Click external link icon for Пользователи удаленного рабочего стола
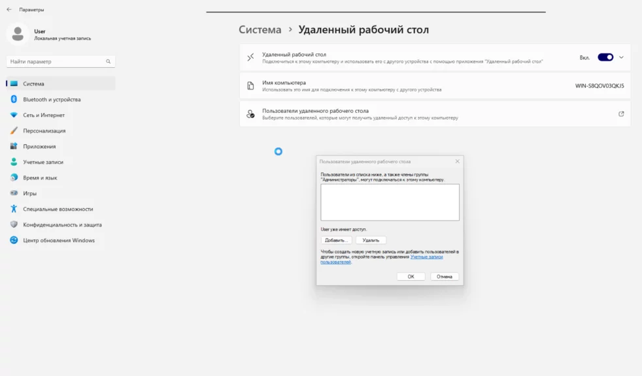The image size is (642, 376). click(621, 114)
